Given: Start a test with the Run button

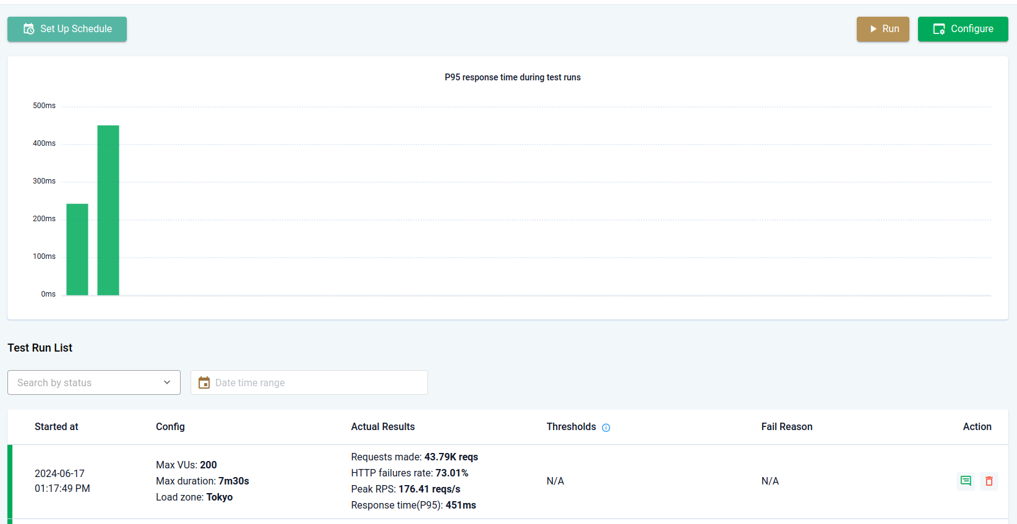Looking at the screenshot, I should click(883, 29).
